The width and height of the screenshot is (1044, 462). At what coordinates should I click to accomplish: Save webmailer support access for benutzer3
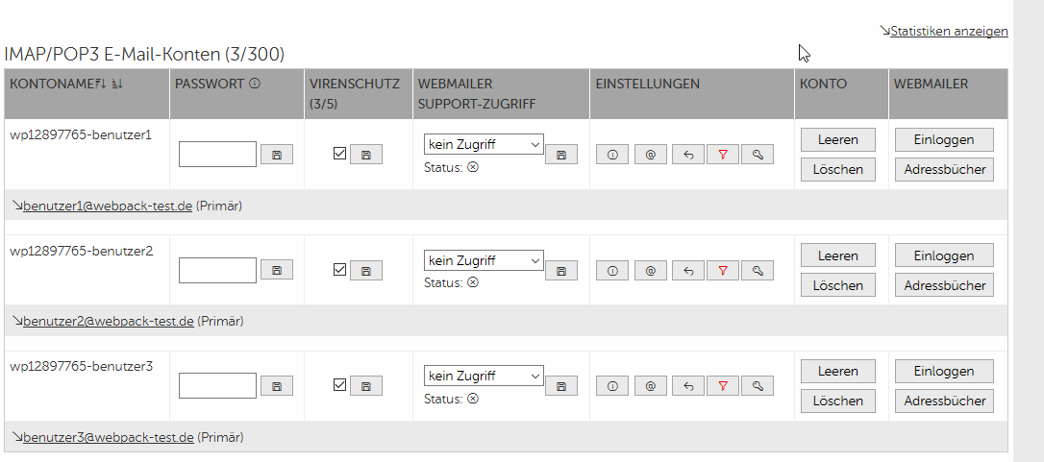pos(561,386)
